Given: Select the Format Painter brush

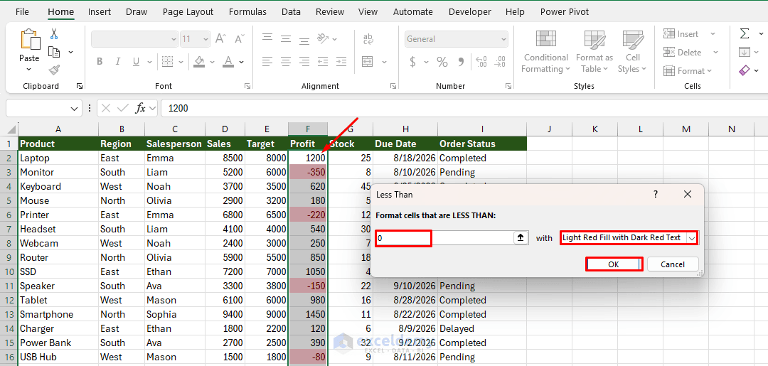Looking at the screenshot, I should pyautogui.click(x=54, y=70).
